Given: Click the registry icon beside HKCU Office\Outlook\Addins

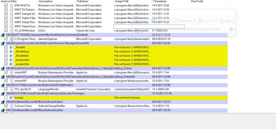Looking at the screenshot, I should click(3, 110).
